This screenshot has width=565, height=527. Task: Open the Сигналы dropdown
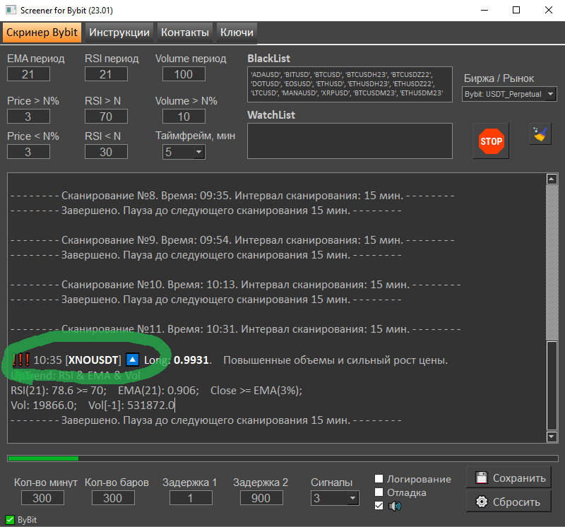click(x=335, y=498)
